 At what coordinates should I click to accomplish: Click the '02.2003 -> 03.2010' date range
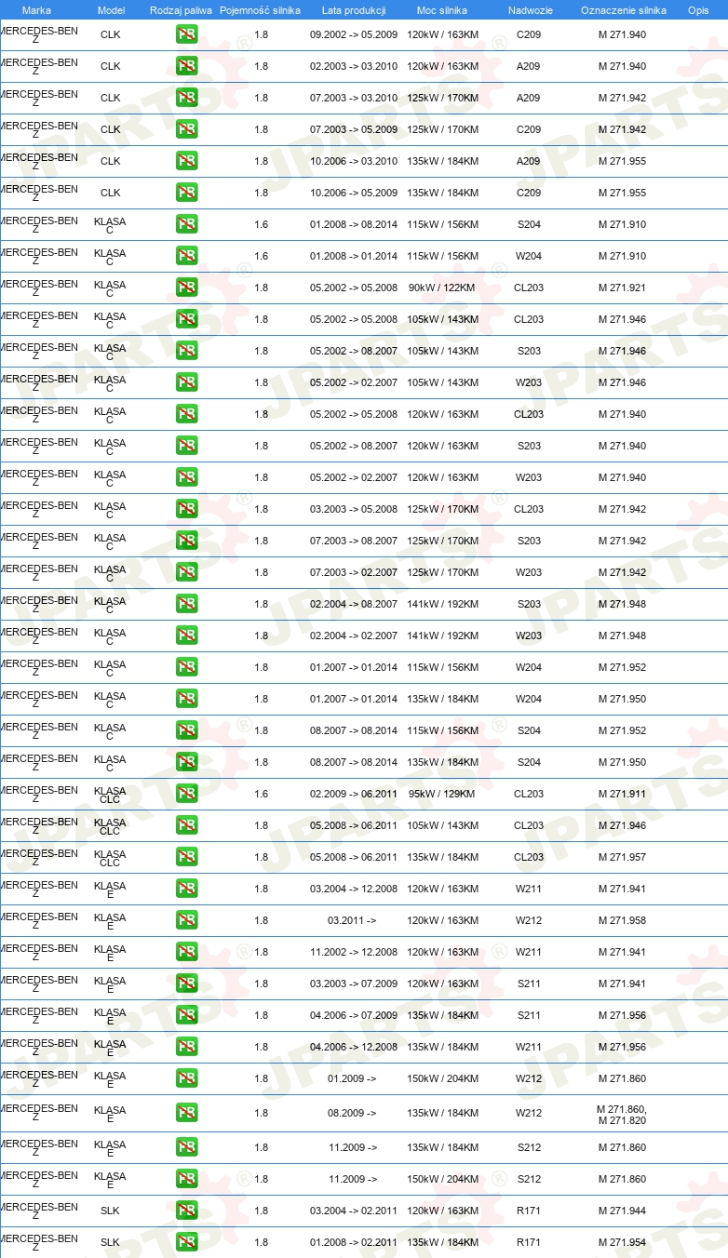[x=354, y=66]
